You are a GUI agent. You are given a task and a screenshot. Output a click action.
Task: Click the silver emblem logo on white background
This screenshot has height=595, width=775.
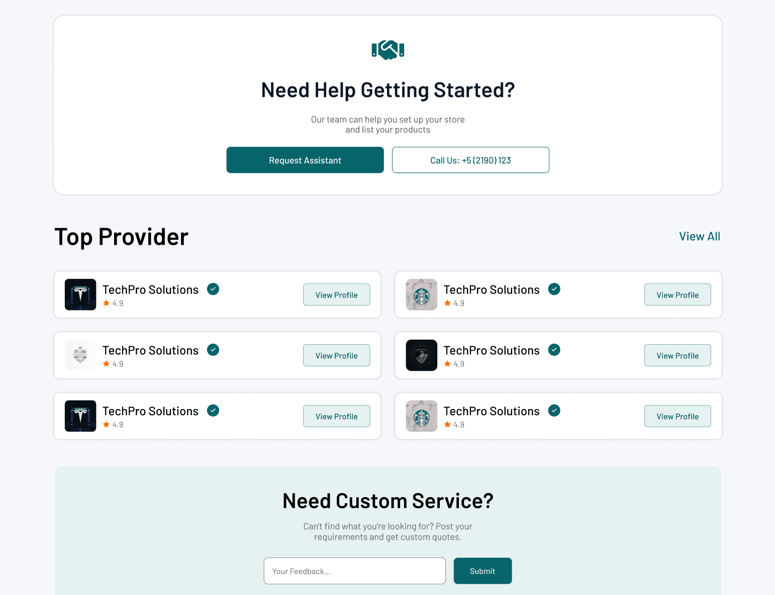click(80, 355)
